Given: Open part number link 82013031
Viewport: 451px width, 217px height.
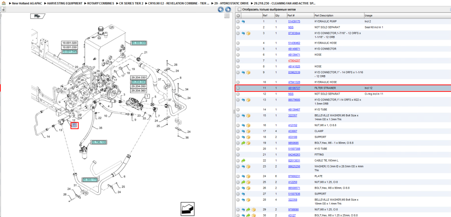Looking at the screenshot, I should [294, 160].
